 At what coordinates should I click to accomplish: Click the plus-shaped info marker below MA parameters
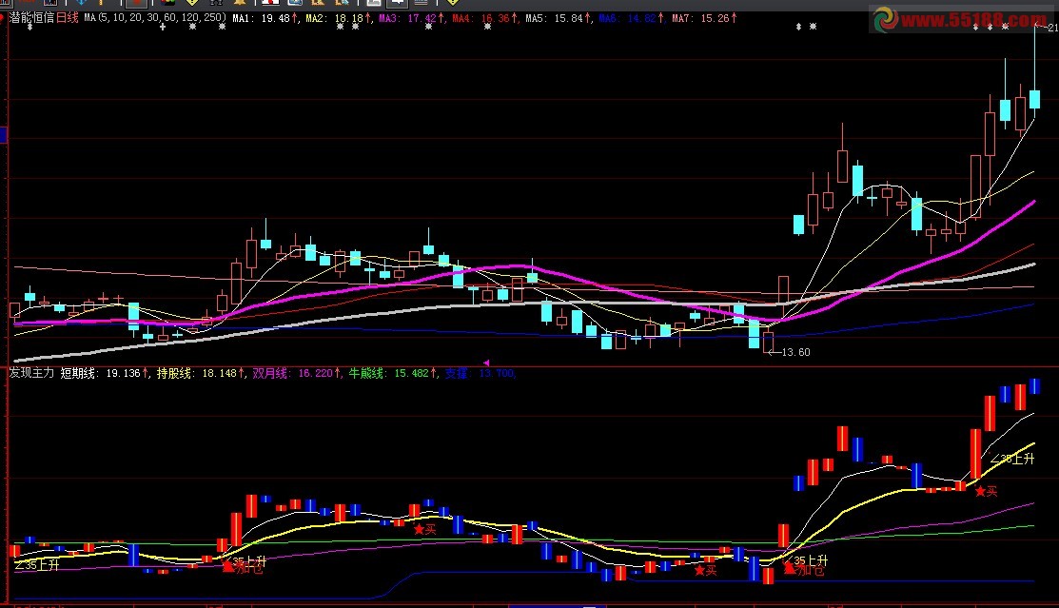pos(162,27)
